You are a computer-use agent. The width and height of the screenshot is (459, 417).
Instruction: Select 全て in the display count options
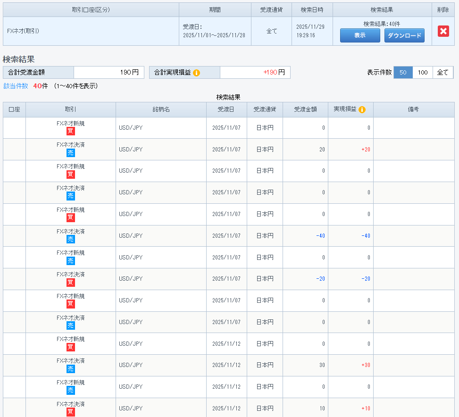pos(442,72)
